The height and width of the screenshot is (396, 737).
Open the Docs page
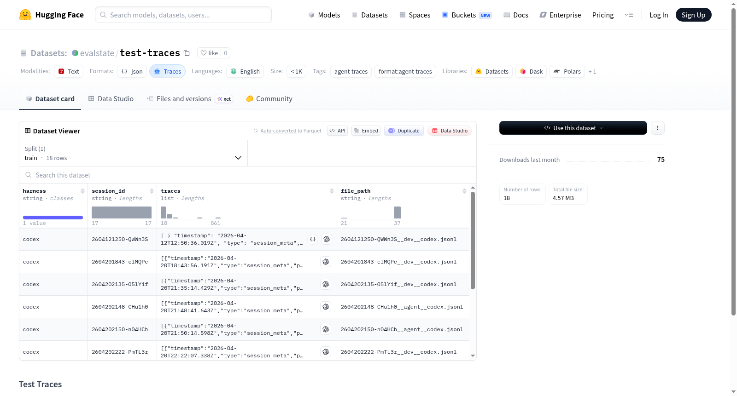(x=515, y=15)
